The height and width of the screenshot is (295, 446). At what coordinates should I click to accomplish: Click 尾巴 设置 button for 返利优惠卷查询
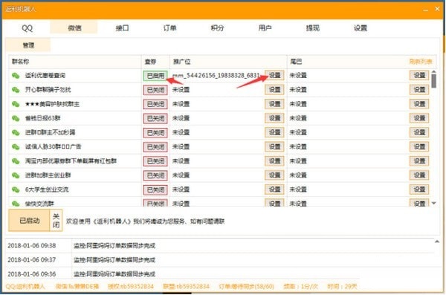click(419, 75)
